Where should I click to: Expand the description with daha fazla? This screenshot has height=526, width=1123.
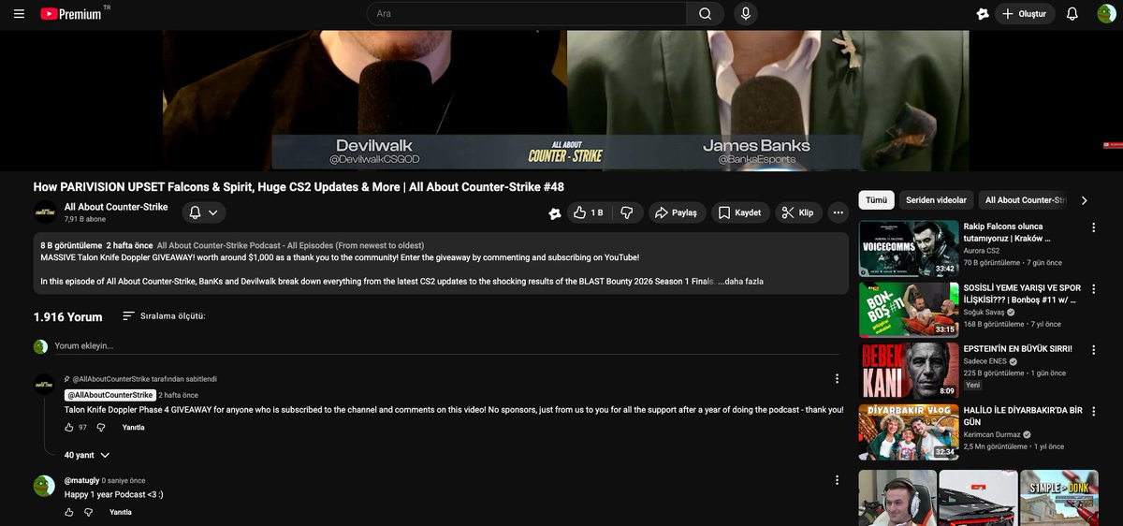[x=744, y=281]
